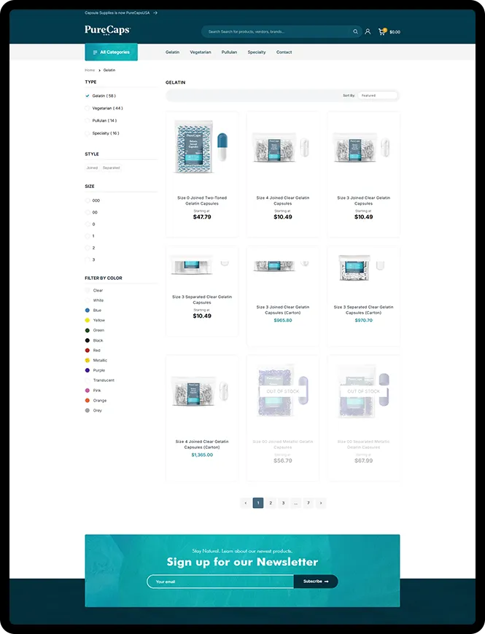Go to page 3 of results

coord(283,503)
